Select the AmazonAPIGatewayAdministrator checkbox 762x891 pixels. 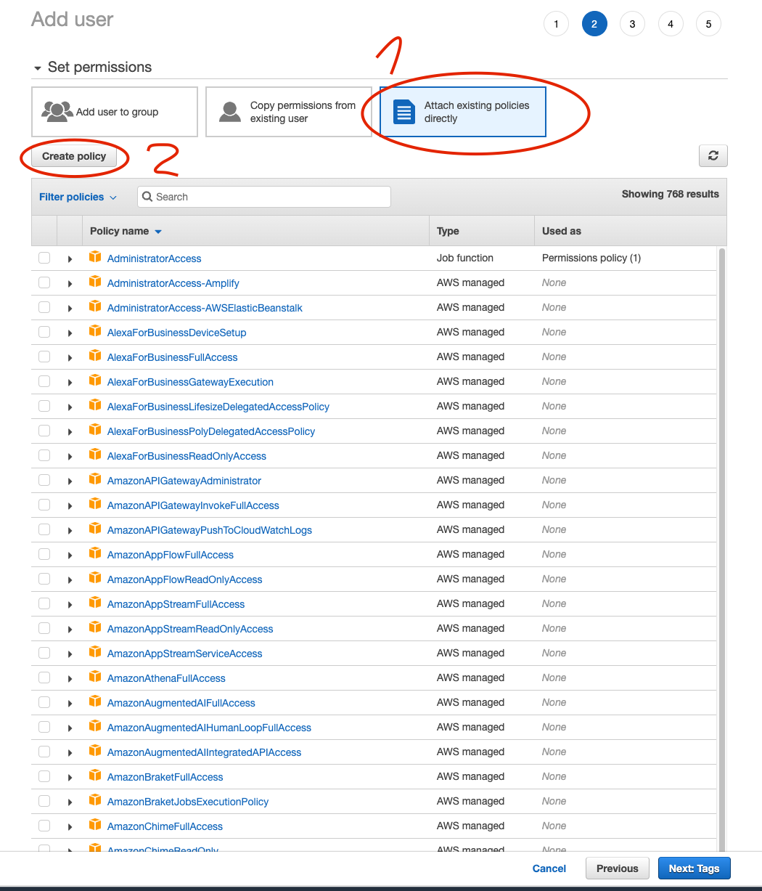[x=44, y=480]
